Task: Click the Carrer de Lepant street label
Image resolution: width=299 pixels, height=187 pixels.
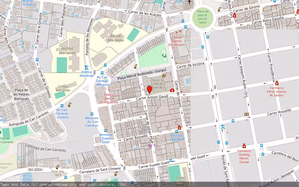Action: point(178,94)
